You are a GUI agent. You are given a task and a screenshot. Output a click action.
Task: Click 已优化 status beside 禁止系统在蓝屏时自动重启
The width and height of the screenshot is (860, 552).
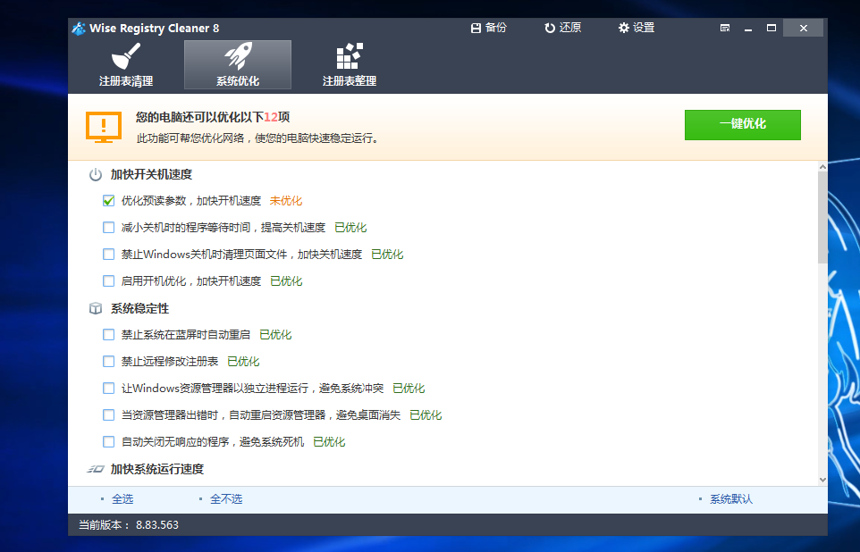pyautogui.click(x=275, y=334)
